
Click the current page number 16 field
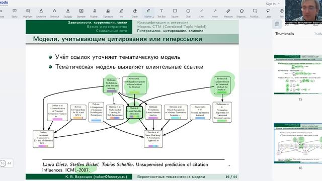[3, 163]
